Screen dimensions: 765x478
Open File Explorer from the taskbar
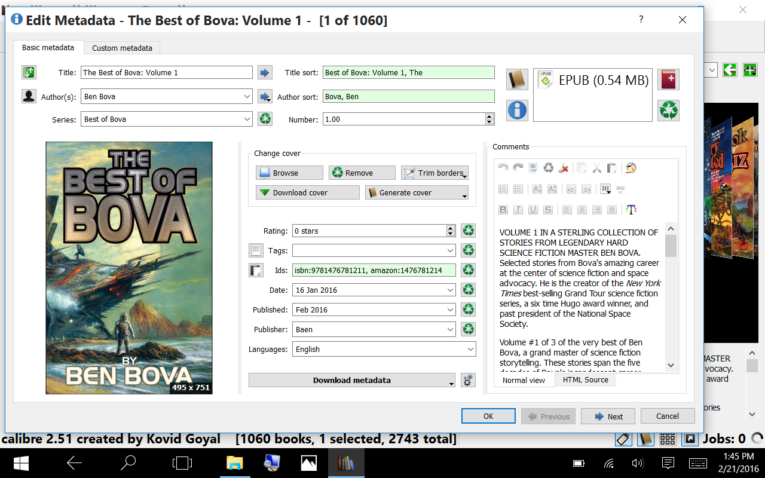tap(234, 462)
